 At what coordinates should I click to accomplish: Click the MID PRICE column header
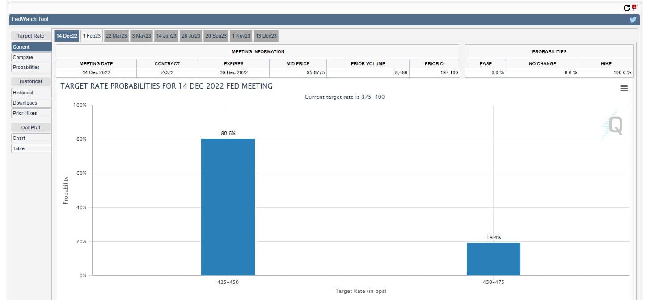tap(298, 64)
